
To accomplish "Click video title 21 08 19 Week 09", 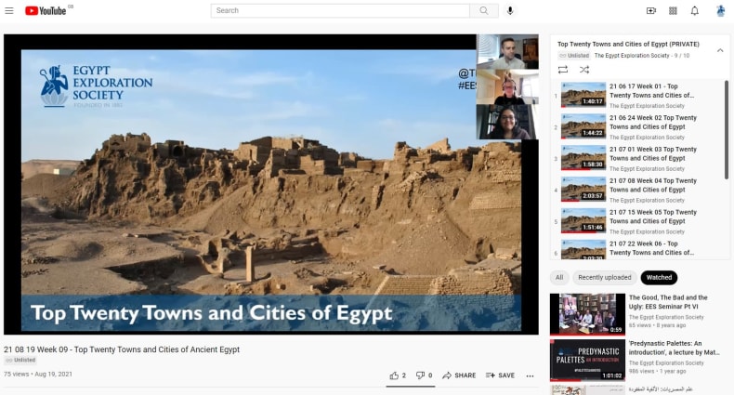I will click(x=122, y=349).
